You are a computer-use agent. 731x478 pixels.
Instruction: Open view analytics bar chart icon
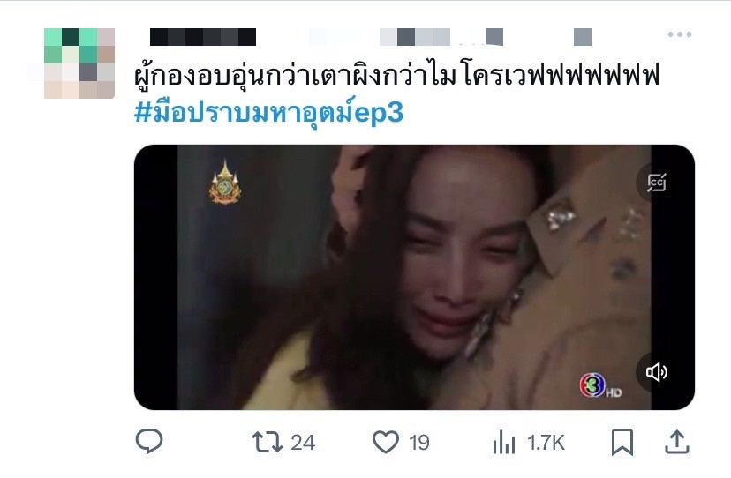click(504, 442)
